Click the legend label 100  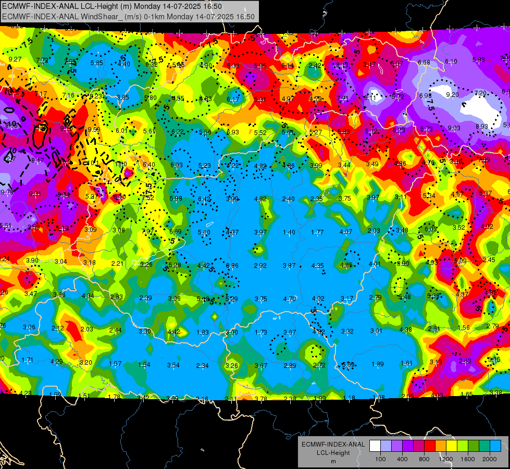(380, 459)
